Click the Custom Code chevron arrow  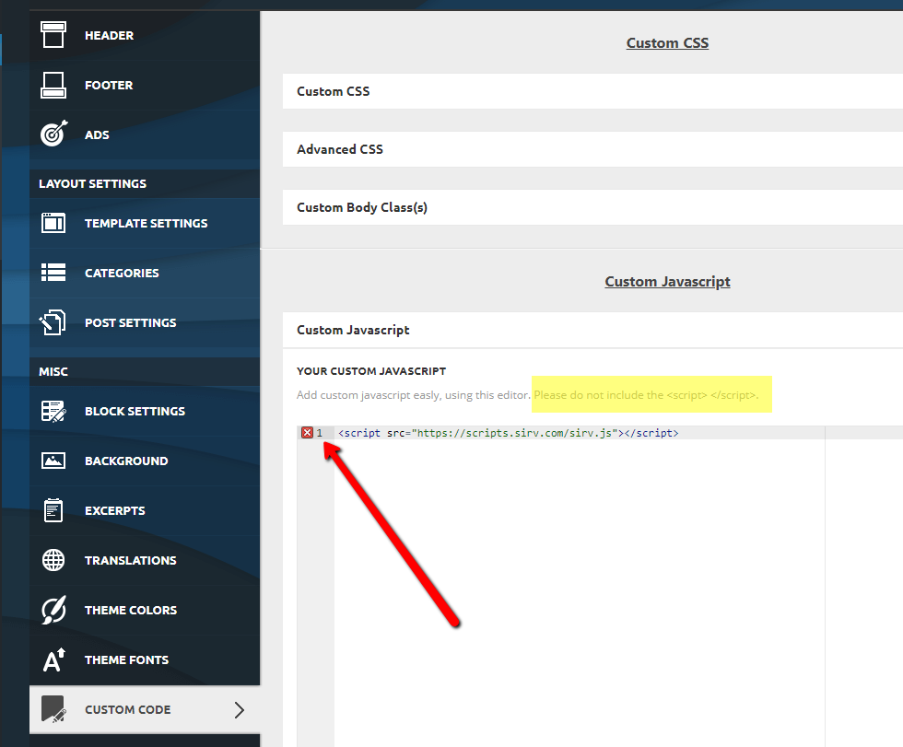click(240, 709)
